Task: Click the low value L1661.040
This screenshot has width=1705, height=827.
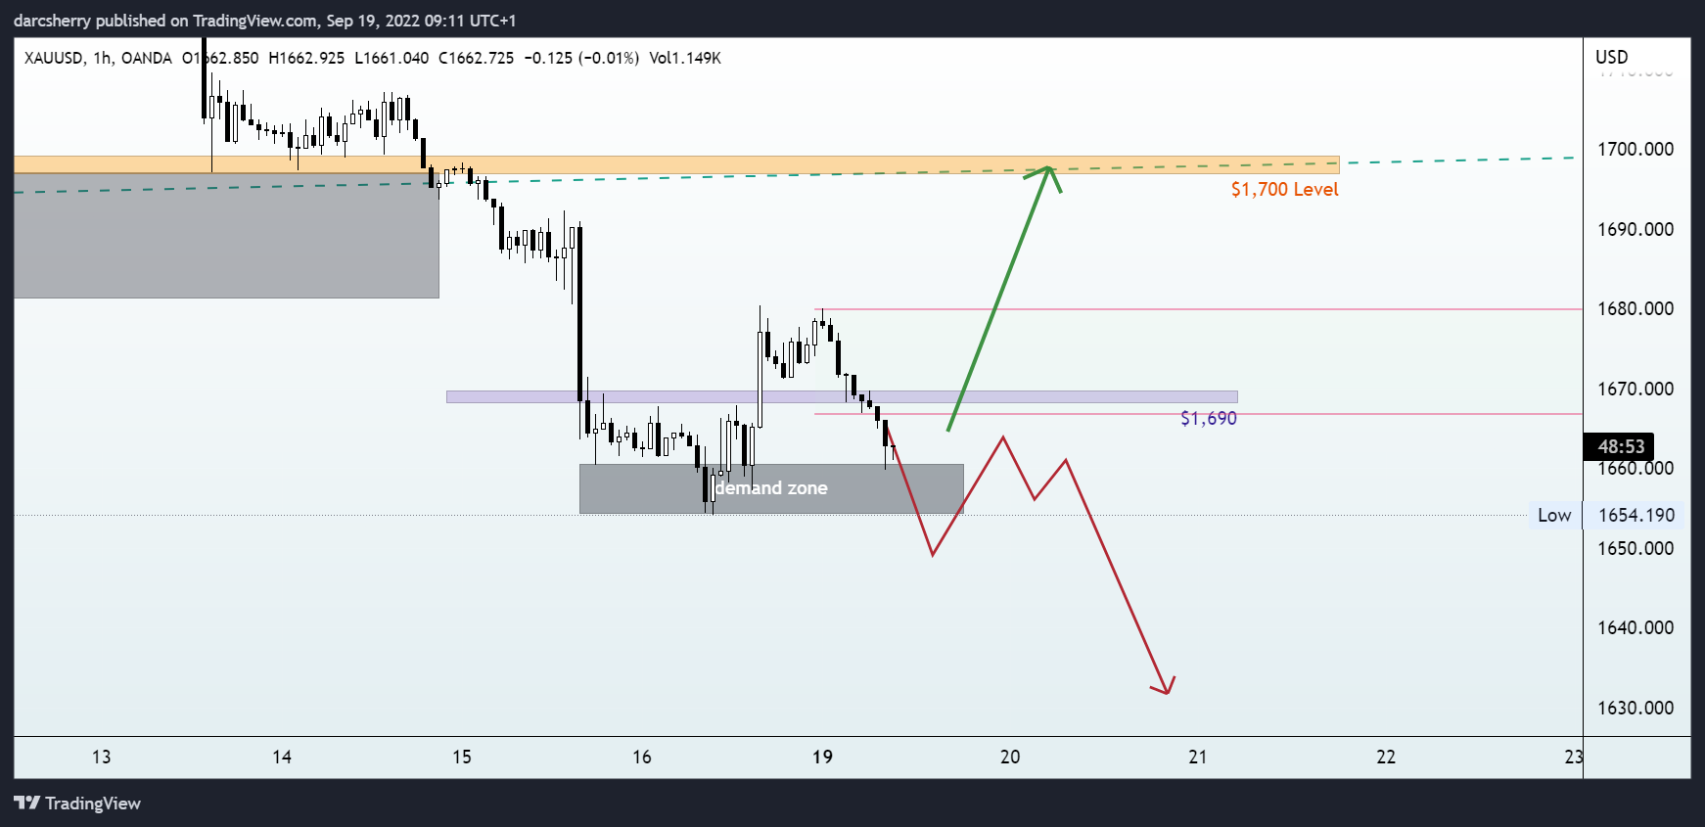Action: 392,58
